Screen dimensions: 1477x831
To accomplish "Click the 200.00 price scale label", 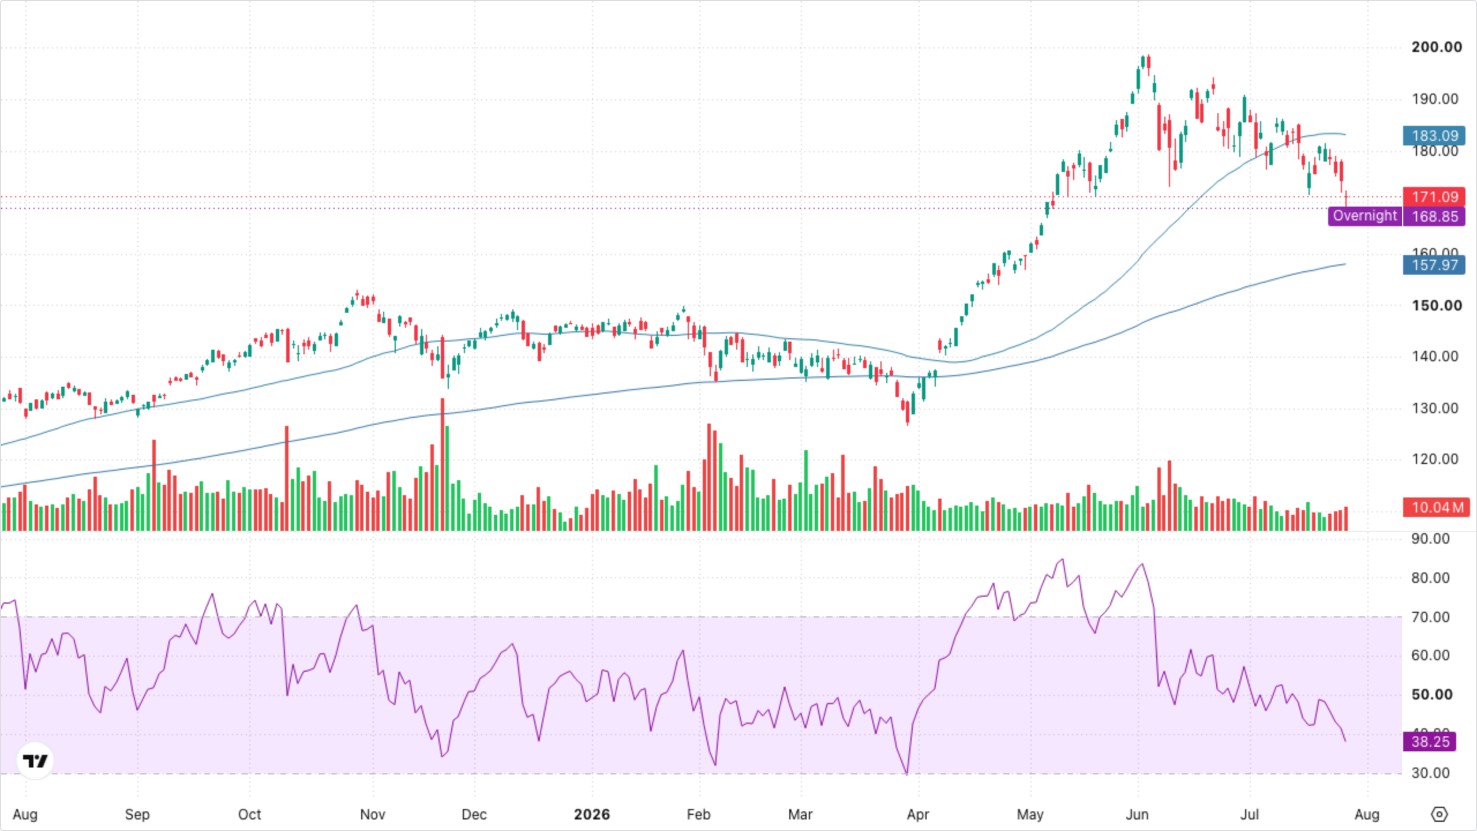I will [x=1437, y=47].
